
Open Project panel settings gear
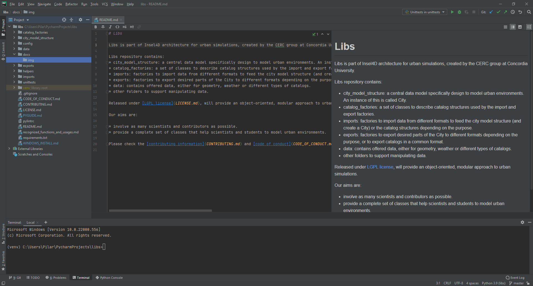[x=81, y=20]
